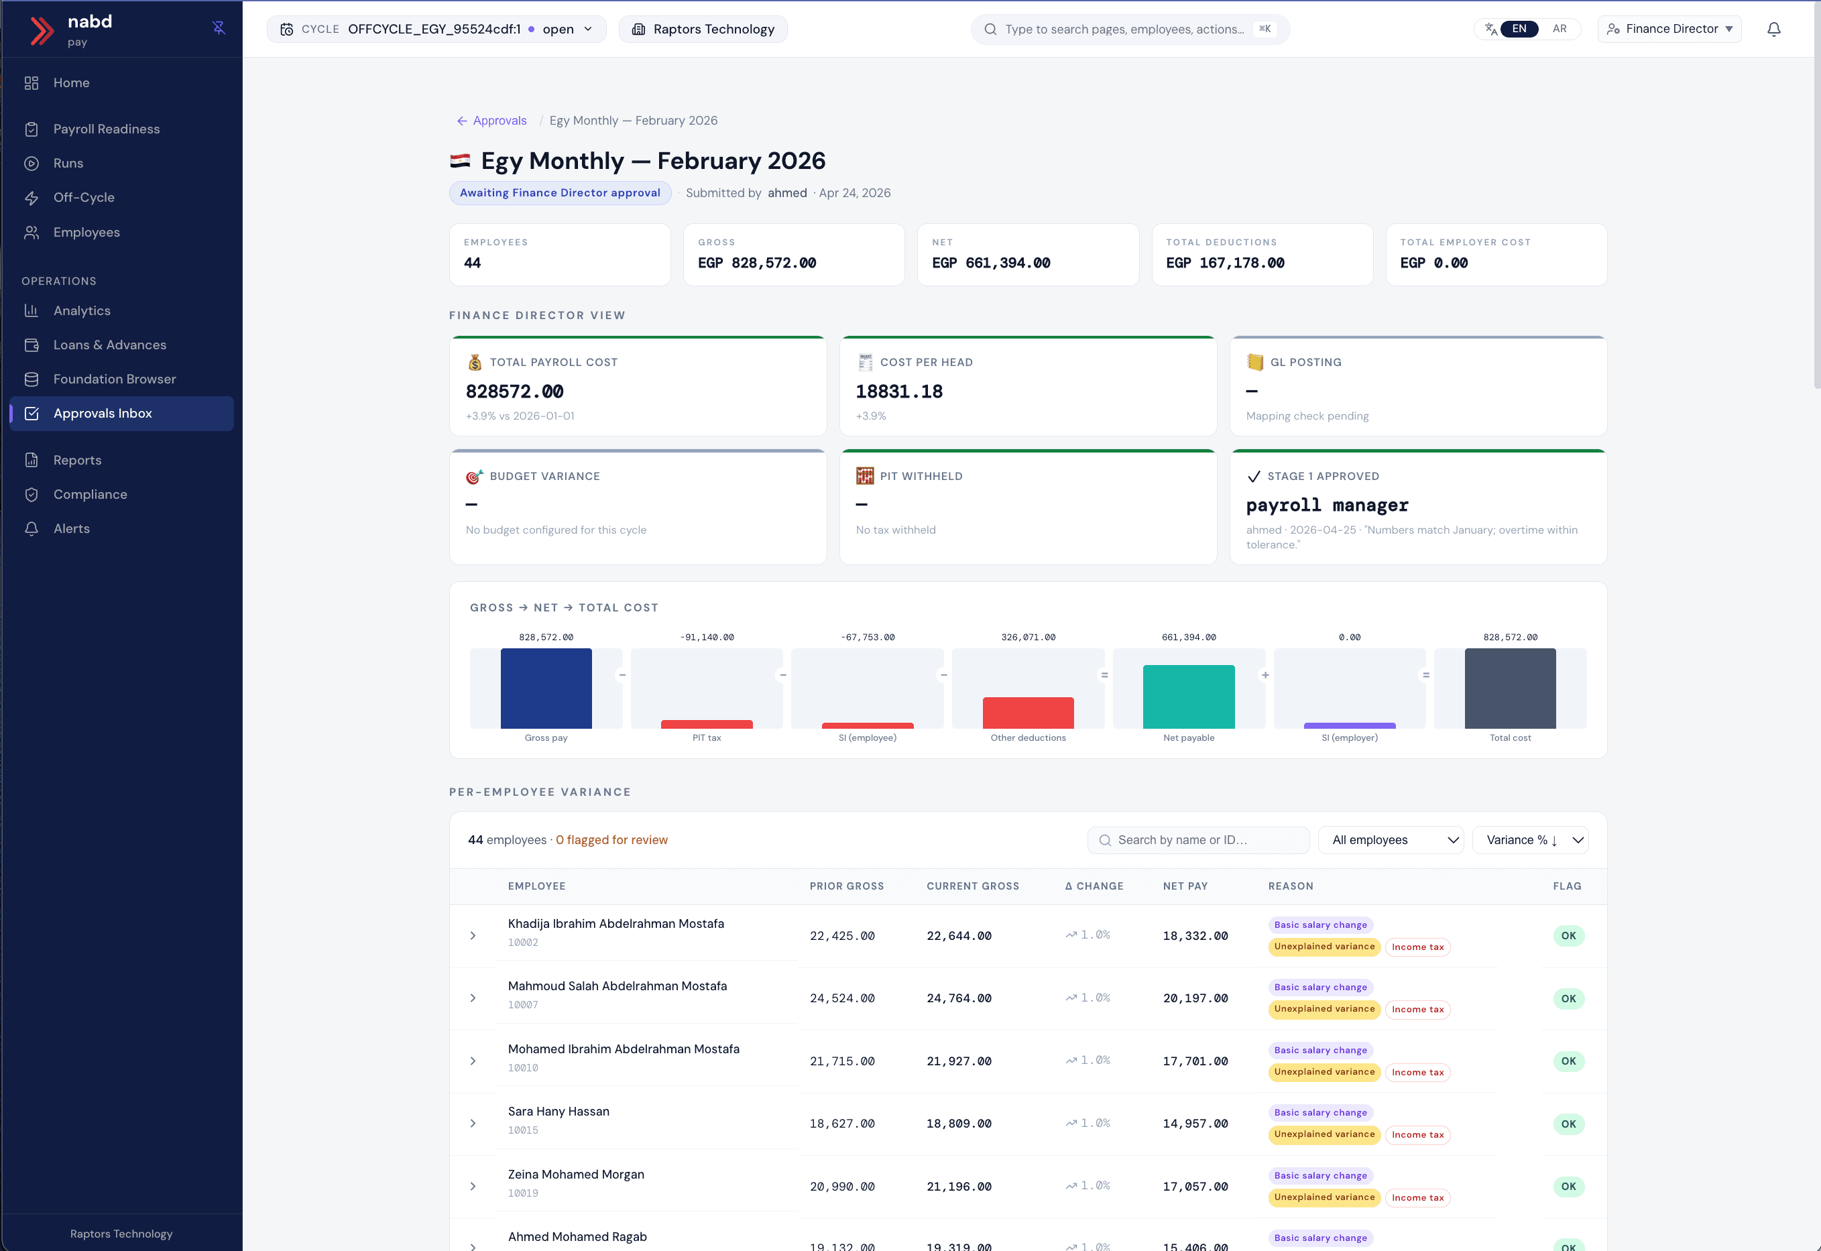Click the Raptors Technology building icon
1821x1251 pixels.
[639, 29]
